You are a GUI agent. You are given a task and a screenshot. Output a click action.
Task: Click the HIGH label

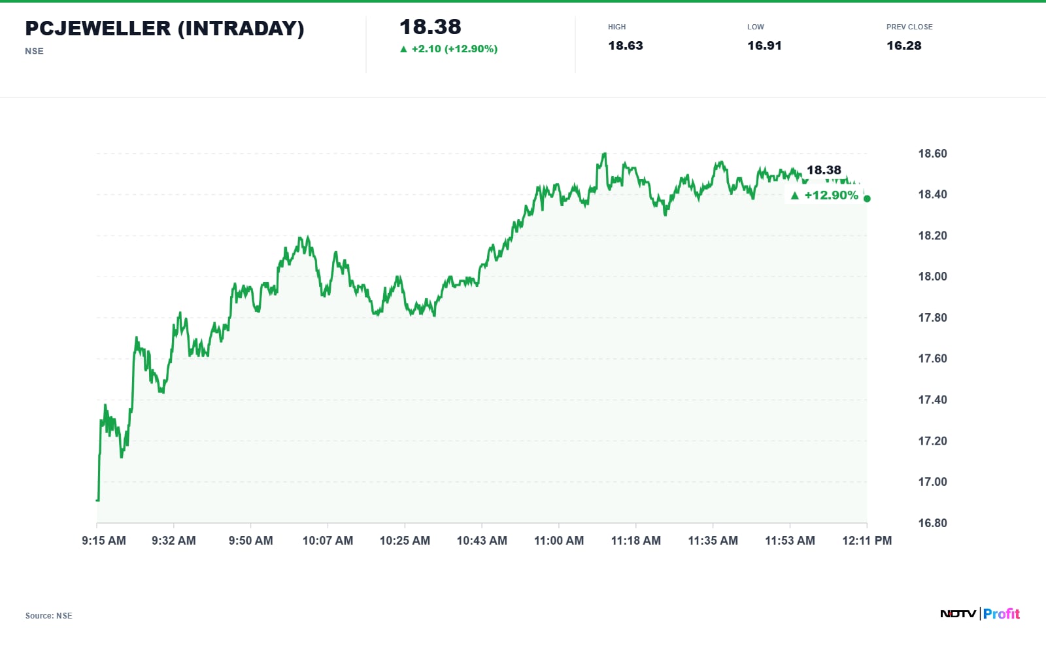(x=616, y=27)
